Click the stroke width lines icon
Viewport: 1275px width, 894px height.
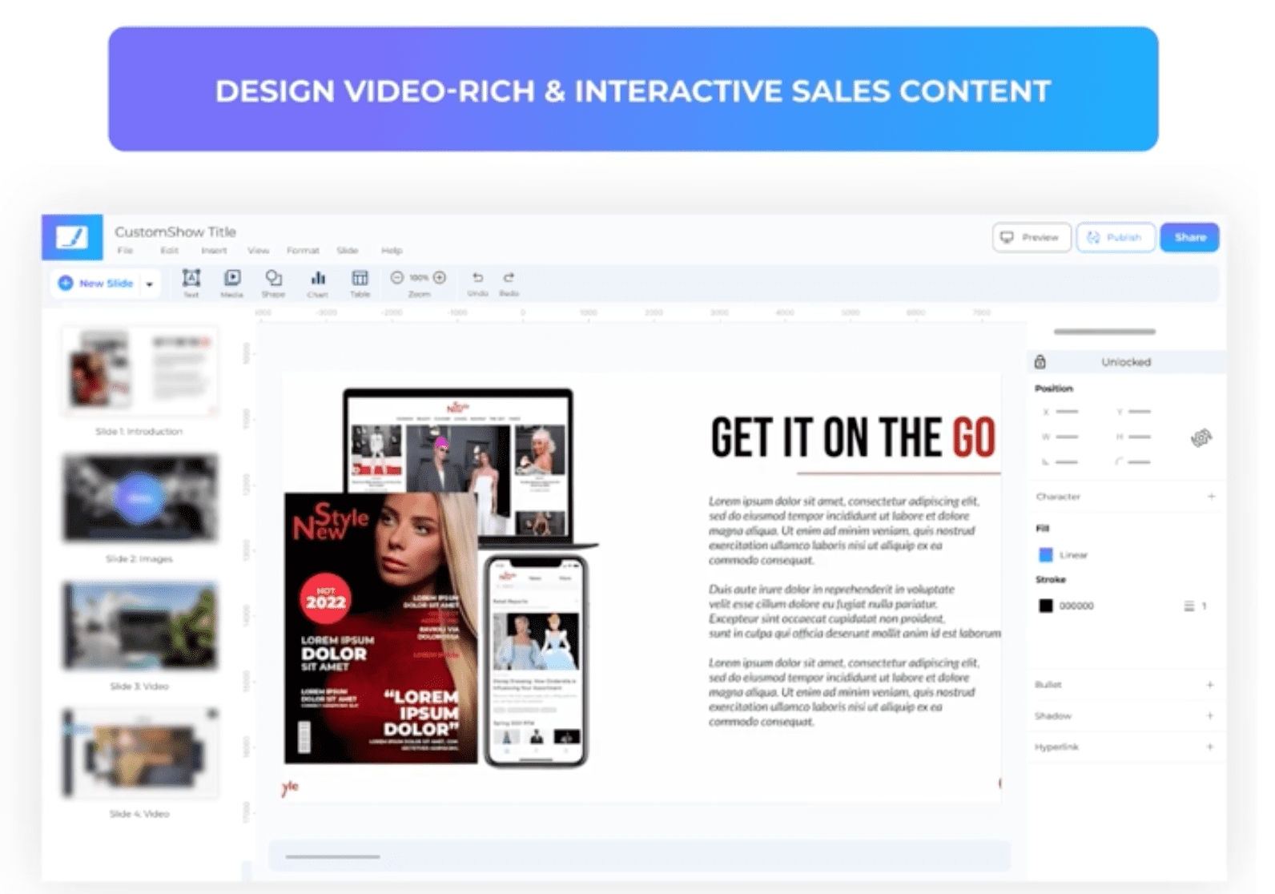coord(1189,606)
